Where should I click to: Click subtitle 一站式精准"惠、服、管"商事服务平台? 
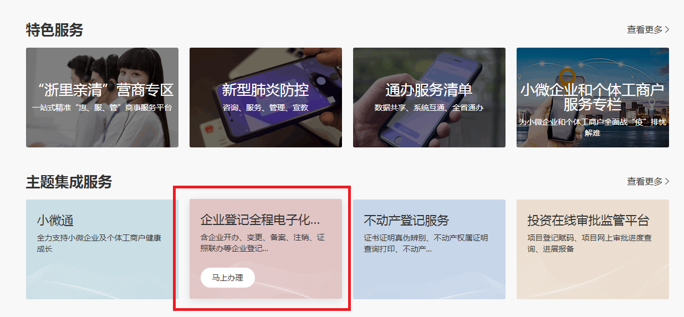coord(102,108)
